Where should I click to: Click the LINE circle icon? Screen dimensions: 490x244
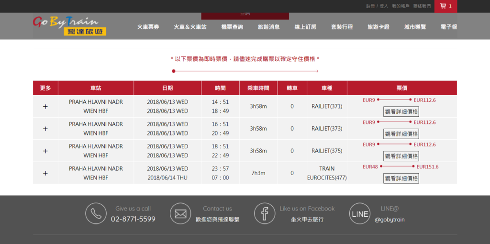(x=360, y=213)
